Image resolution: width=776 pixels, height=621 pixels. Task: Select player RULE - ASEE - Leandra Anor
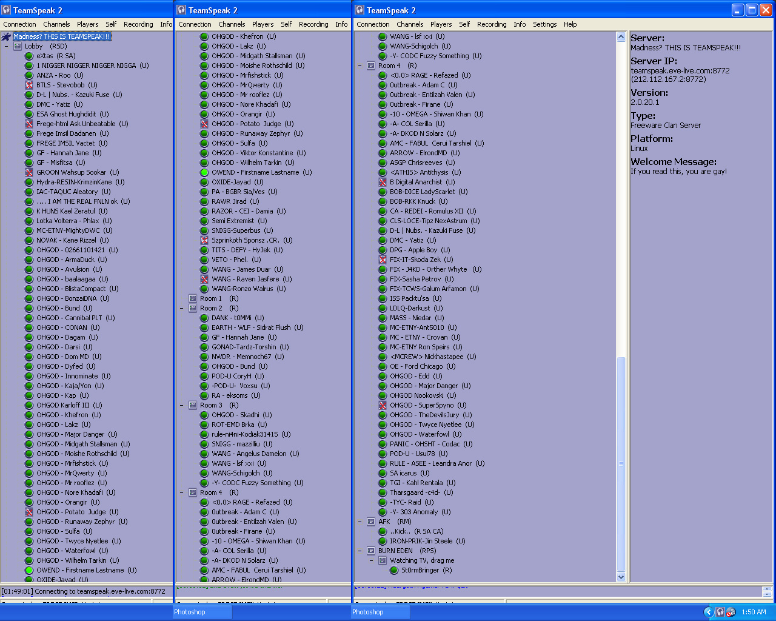coord(437,463)
